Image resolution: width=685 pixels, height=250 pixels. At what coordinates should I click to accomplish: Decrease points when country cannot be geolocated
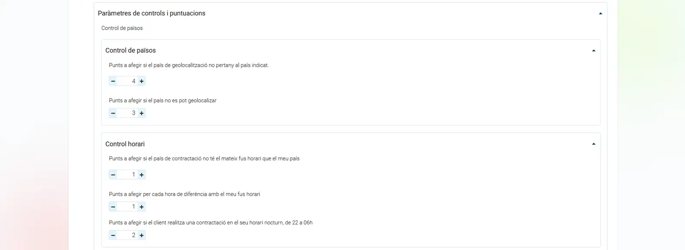coord(113,113)
